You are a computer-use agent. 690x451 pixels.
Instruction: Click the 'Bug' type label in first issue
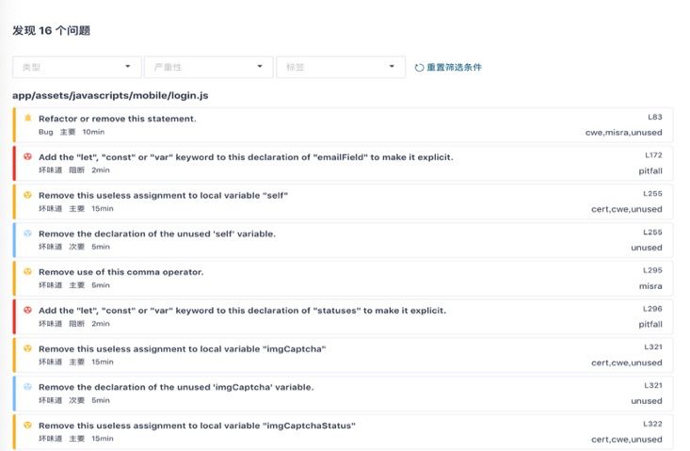pyautogui.click(x=46, y=132)
